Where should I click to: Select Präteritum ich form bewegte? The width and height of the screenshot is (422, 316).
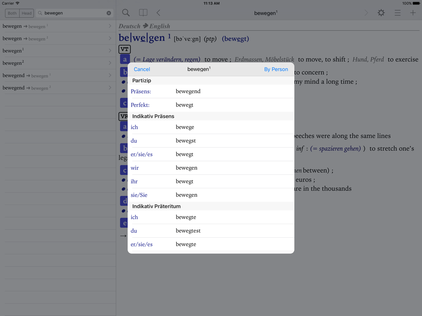click(186, 217)
